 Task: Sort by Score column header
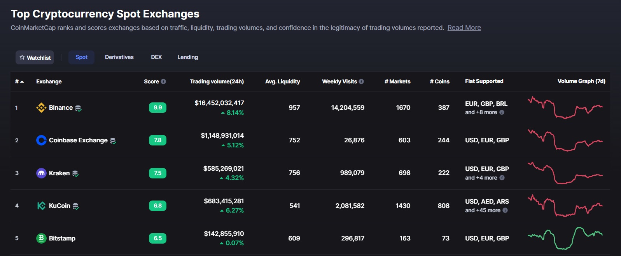pyautogui.click(x=152, y=81)
